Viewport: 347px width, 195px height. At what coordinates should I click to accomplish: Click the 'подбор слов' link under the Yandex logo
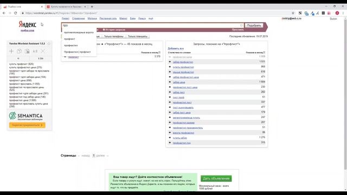[27, 30]
